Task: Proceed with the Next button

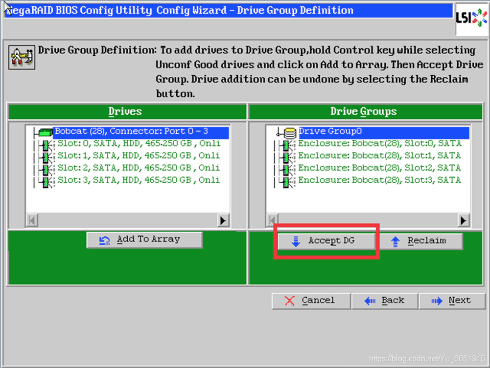Action: click(x=452, y=301)
